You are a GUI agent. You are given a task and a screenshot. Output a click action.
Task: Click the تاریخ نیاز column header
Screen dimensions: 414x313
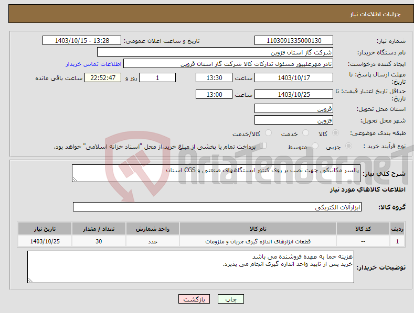pyautogui.click(x=45, y=229)
